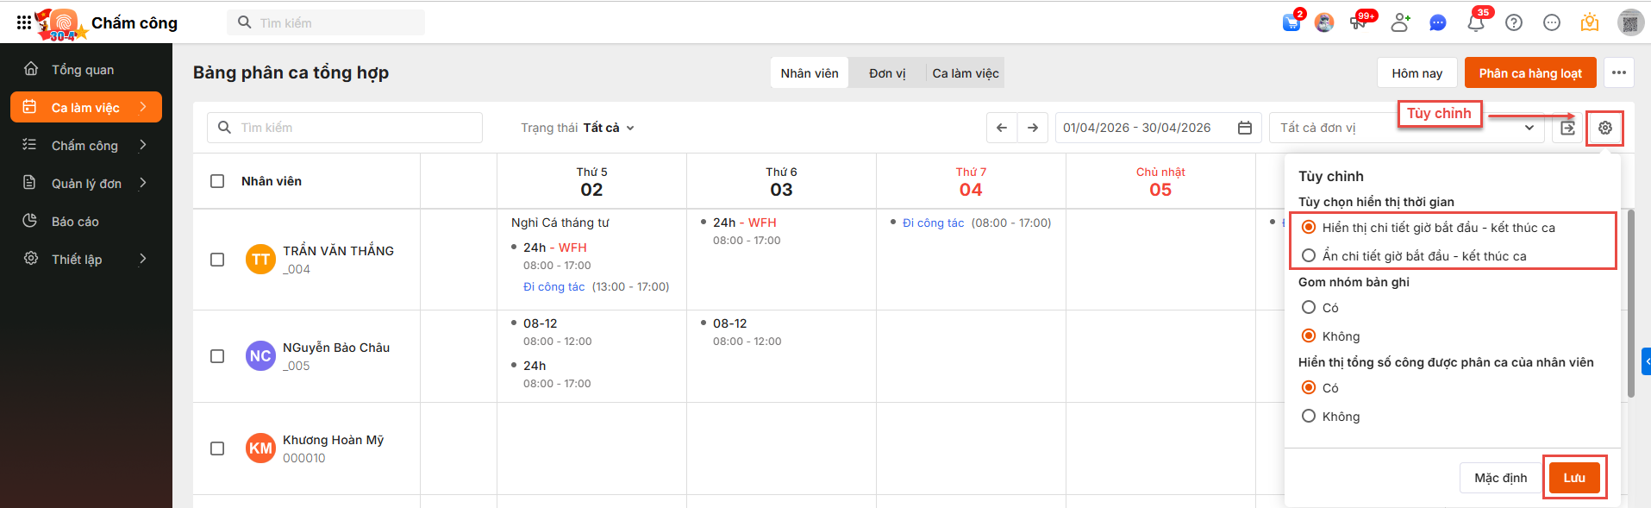The image size is (1651, 508).
Task: Open the help question mark icon
Action: 1513,23
